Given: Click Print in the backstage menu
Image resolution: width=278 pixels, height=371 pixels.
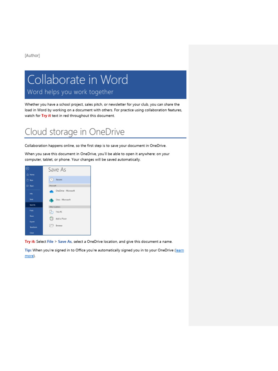Looking at the screenshot, I should pos(31,210).
